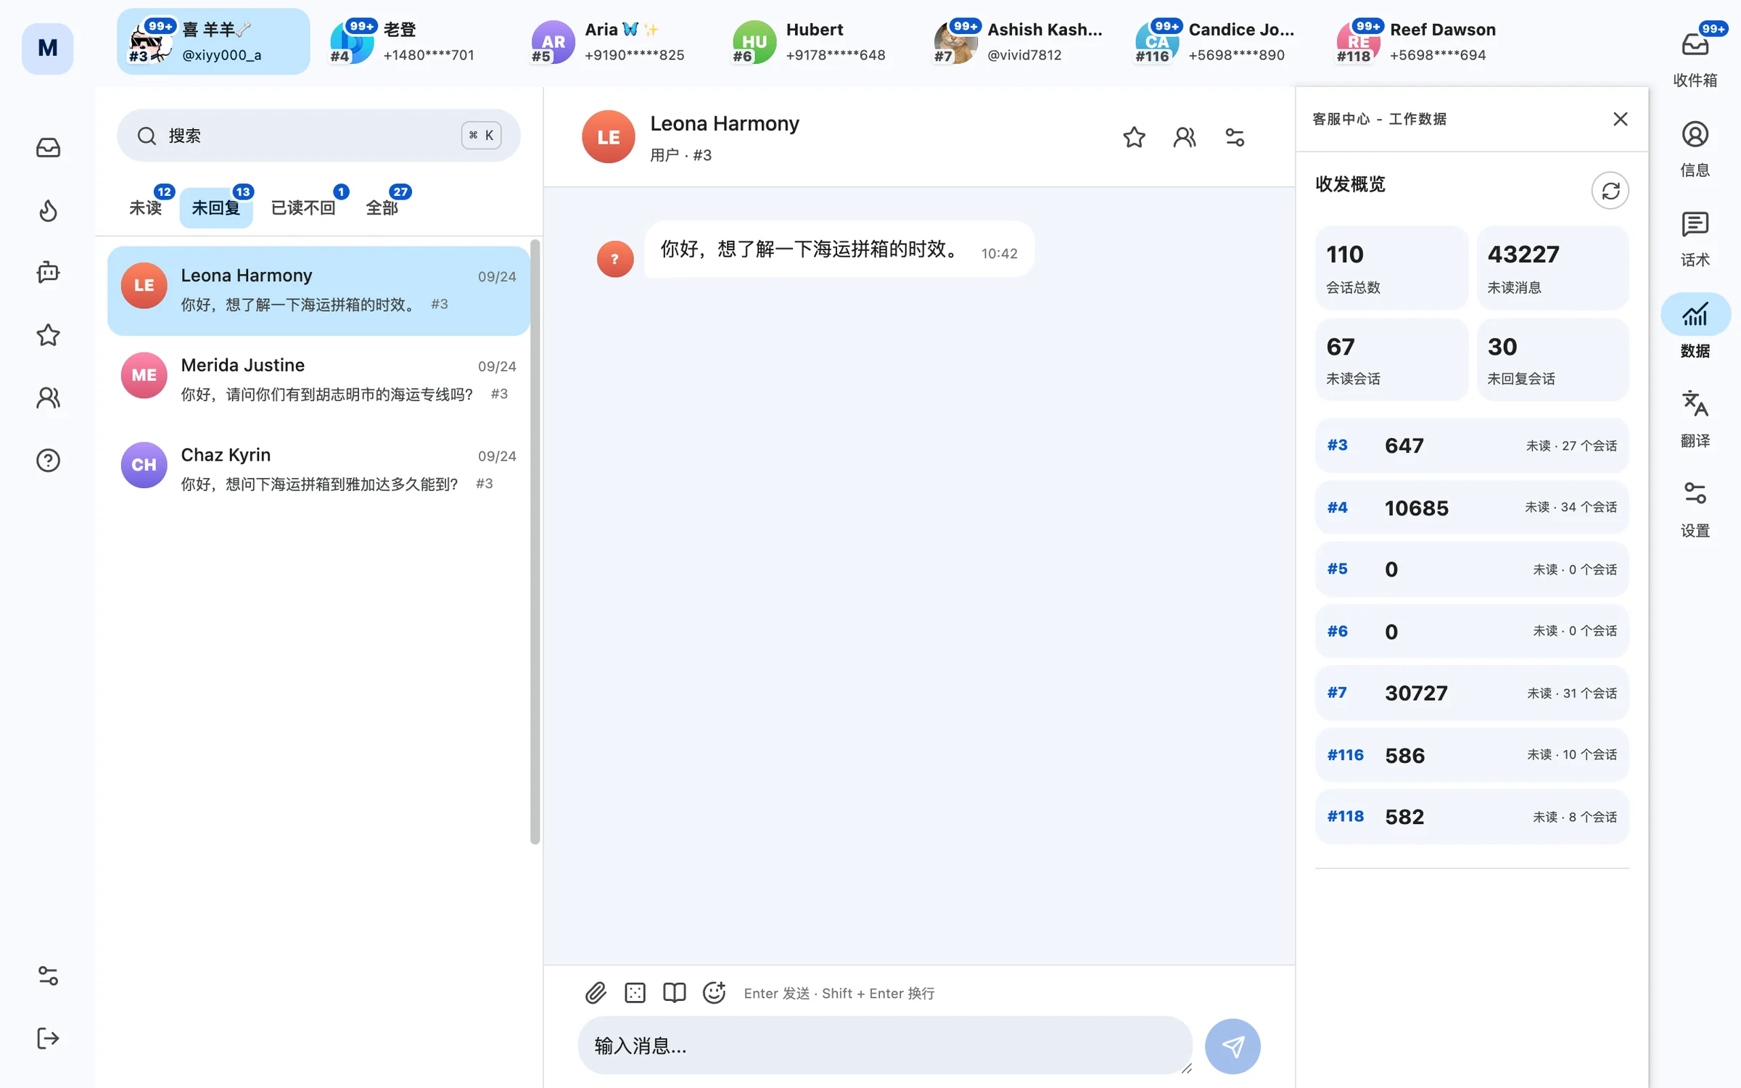1741x1088 pixels.
Task: Select the Ashish Kash... #7 account
Action: (x=1017, y=41)
